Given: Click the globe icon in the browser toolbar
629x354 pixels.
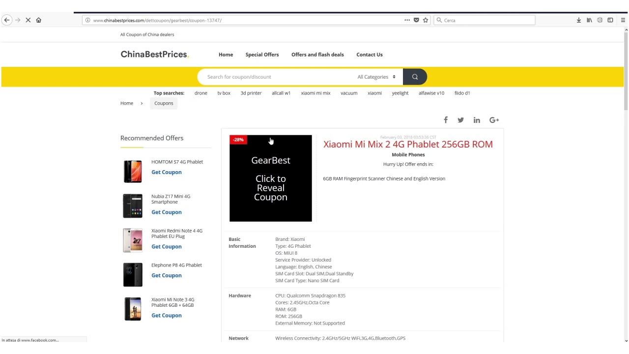Looking at the screenshot, I should tap(600, 20).
